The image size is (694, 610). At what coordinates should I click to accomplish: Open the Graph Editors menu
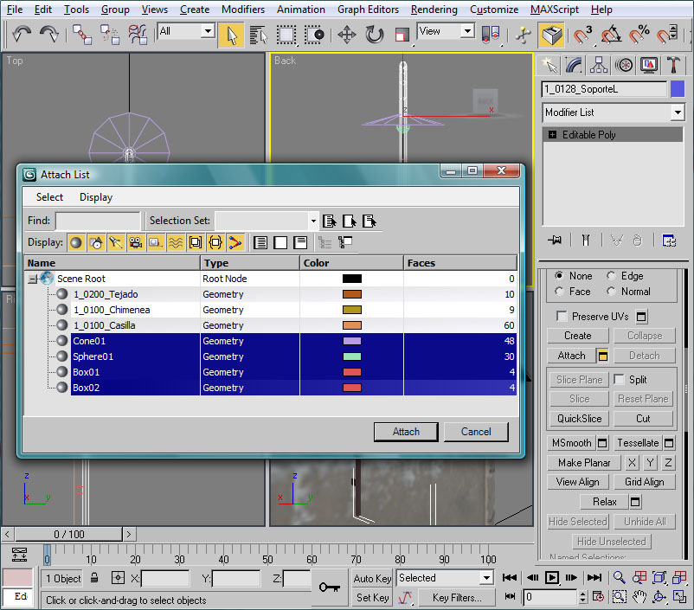point(368,10)
